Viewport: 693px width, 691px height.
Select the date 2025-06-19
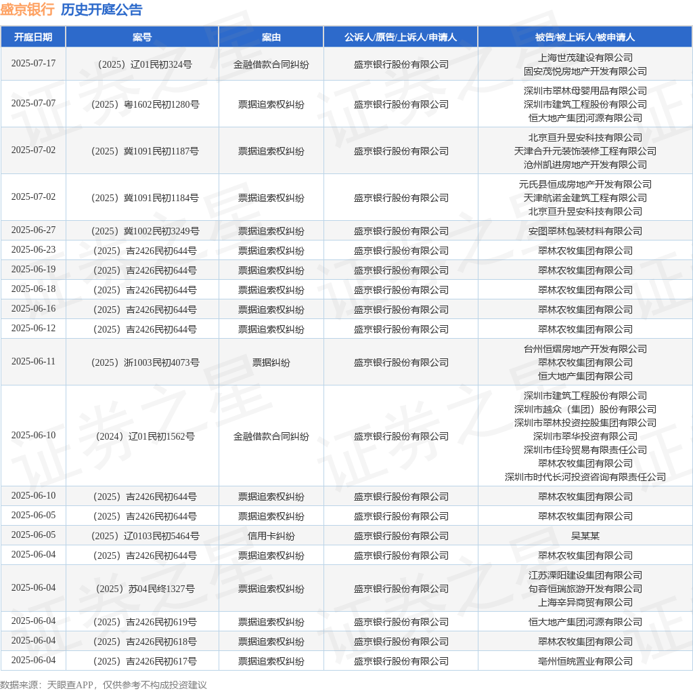coord(33,269)
